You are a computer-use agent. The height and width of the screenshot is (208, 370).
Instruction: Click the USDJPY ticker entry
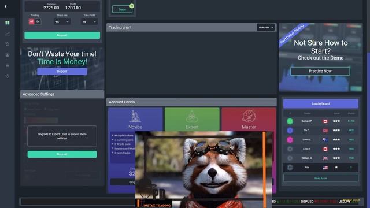click(345, 202)
